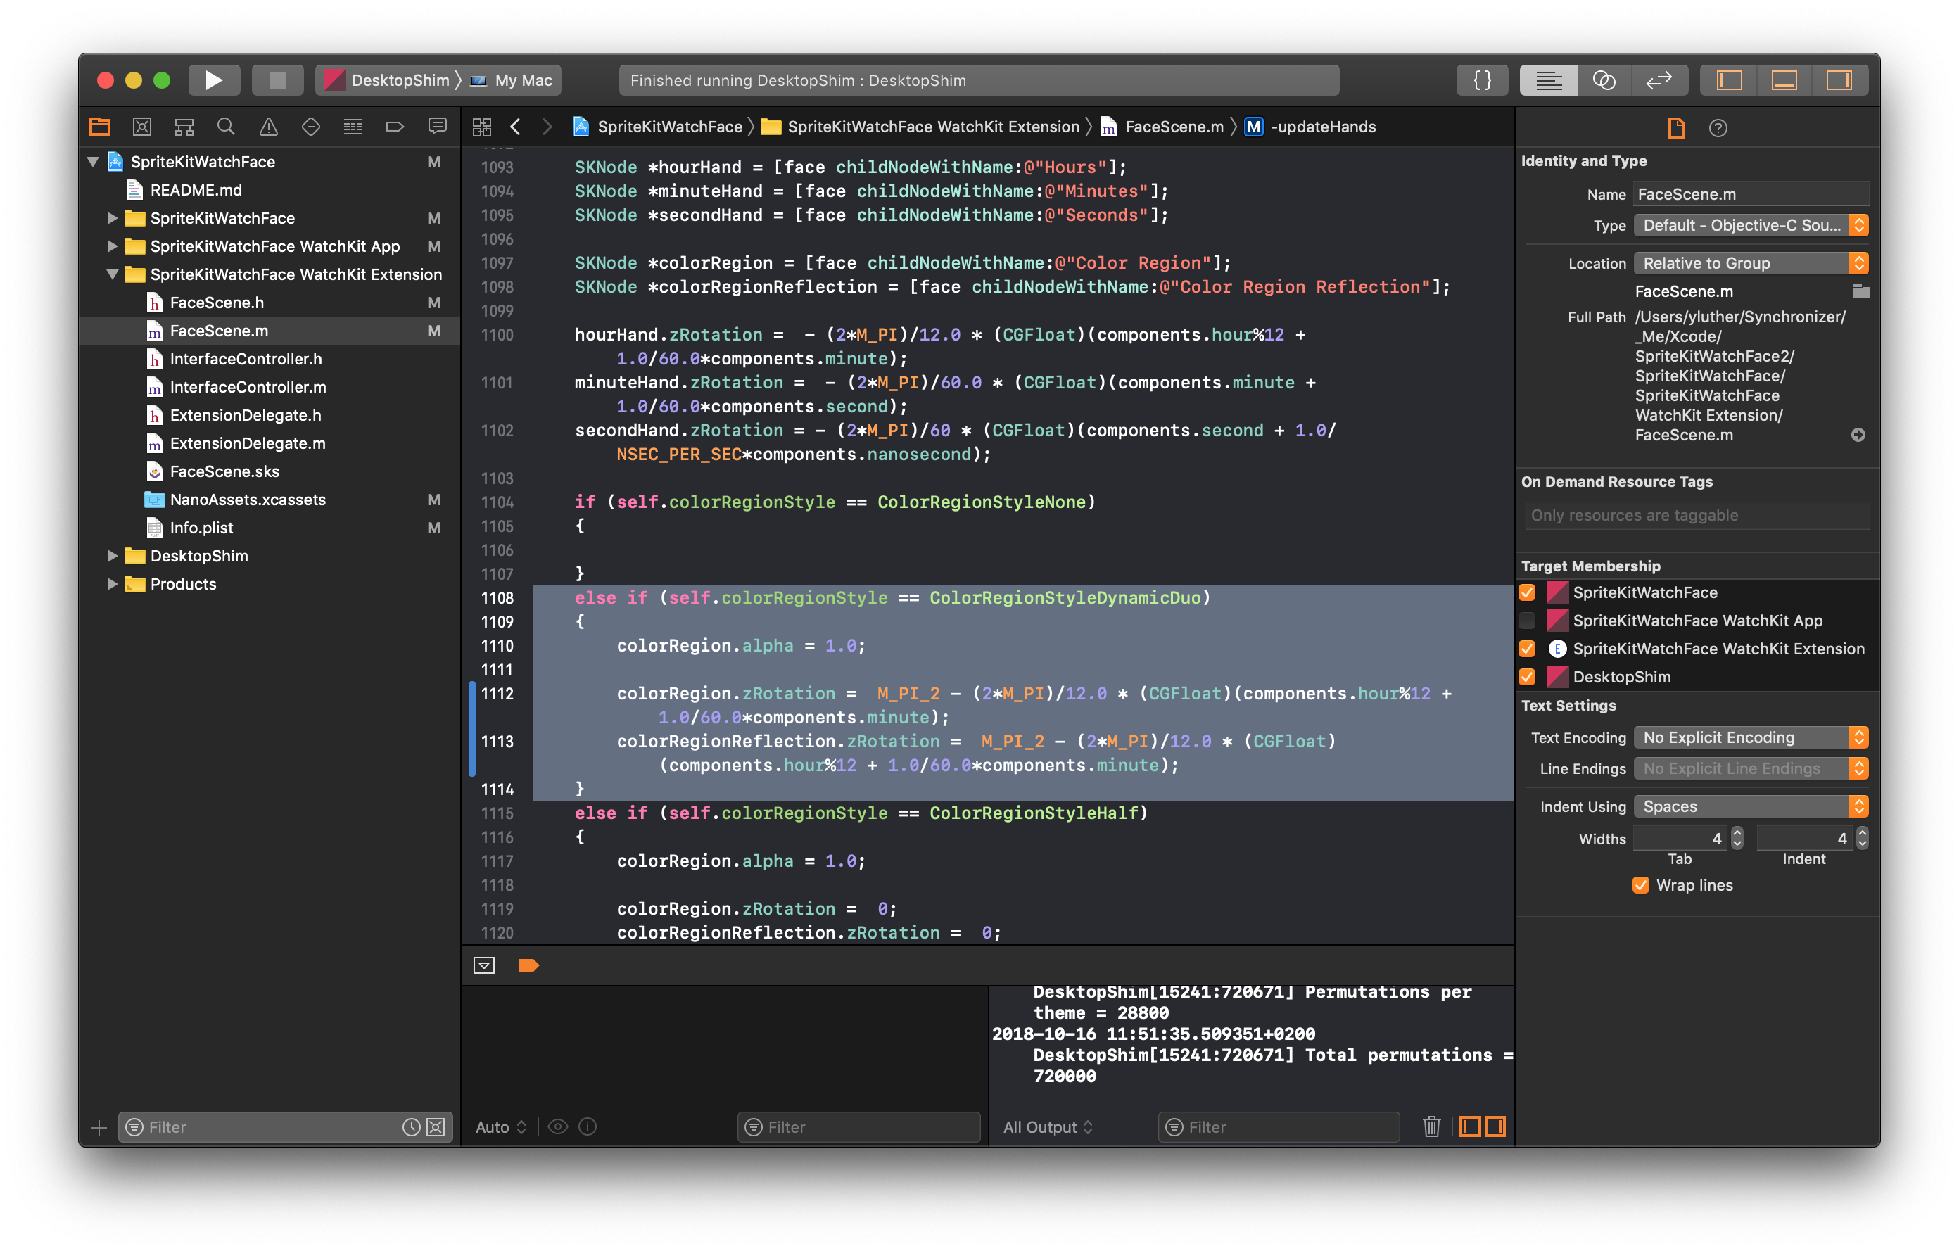The height and width of the screenshot is (1251, 1959).
Task: Click the Stop button in the toolbar
Action: 277,80
